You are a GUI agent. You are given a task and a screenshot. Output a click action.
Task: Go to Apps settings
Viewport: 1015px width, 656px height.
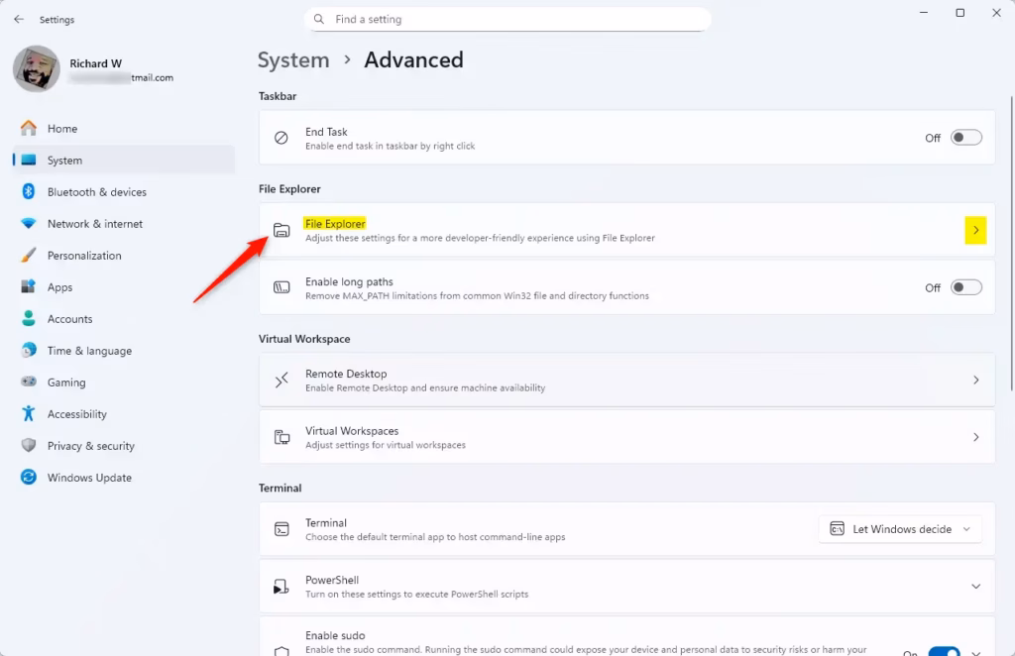[x=123, y=286]
